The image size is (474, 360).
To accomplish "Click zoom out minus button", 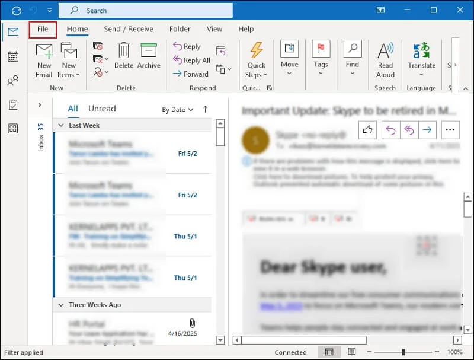I will click(x=369, y=352).
